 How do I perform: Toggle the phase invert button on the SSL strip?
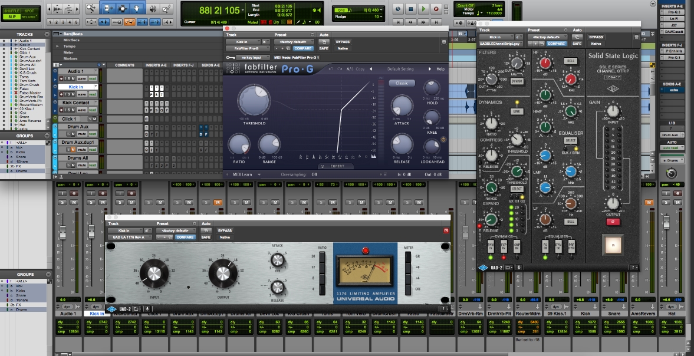[613, 221]
